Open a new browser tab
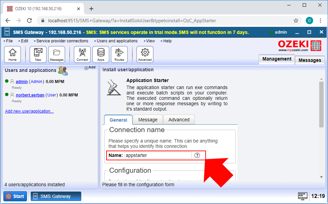Image resolution: width=328 pixels, height=204 pixels. [91, 9]
